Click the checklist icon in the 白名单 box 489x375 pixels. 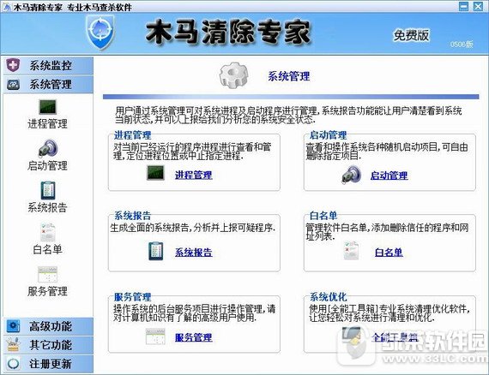[351, 250]
